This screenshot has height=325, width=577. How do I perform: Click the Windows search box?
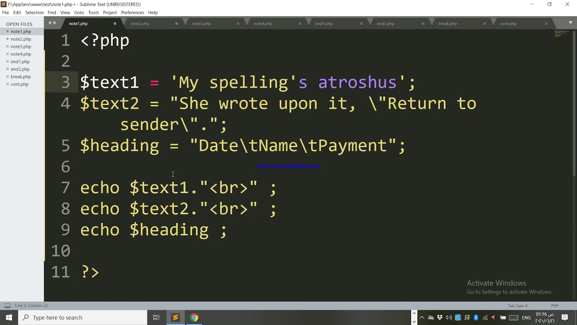[82, 317]
